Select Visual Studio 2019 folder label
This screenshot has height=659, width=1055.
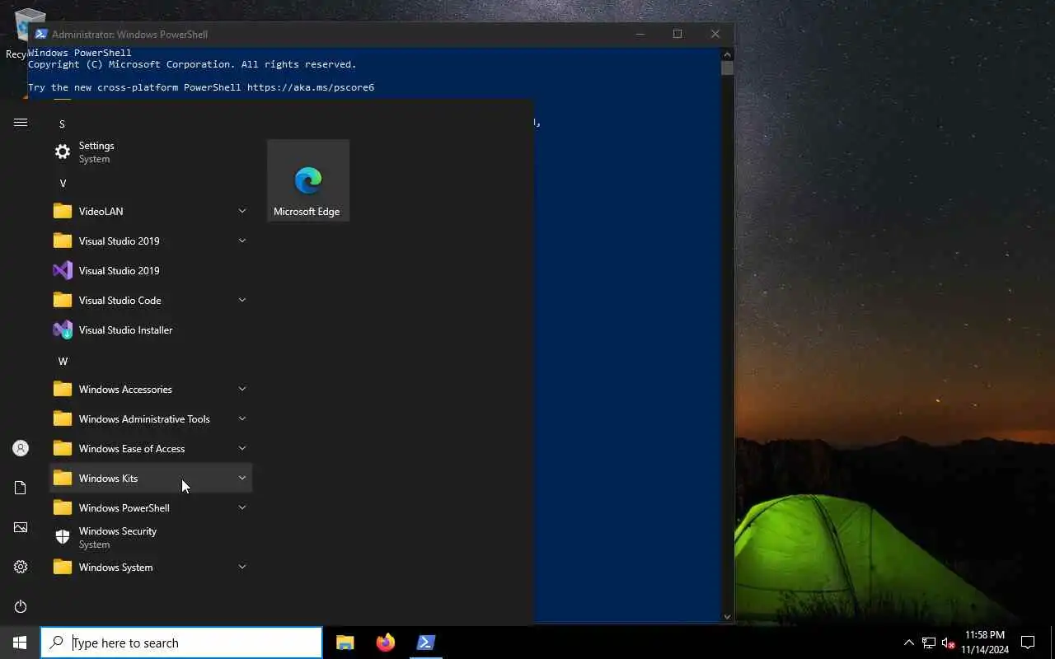point(120,241)
